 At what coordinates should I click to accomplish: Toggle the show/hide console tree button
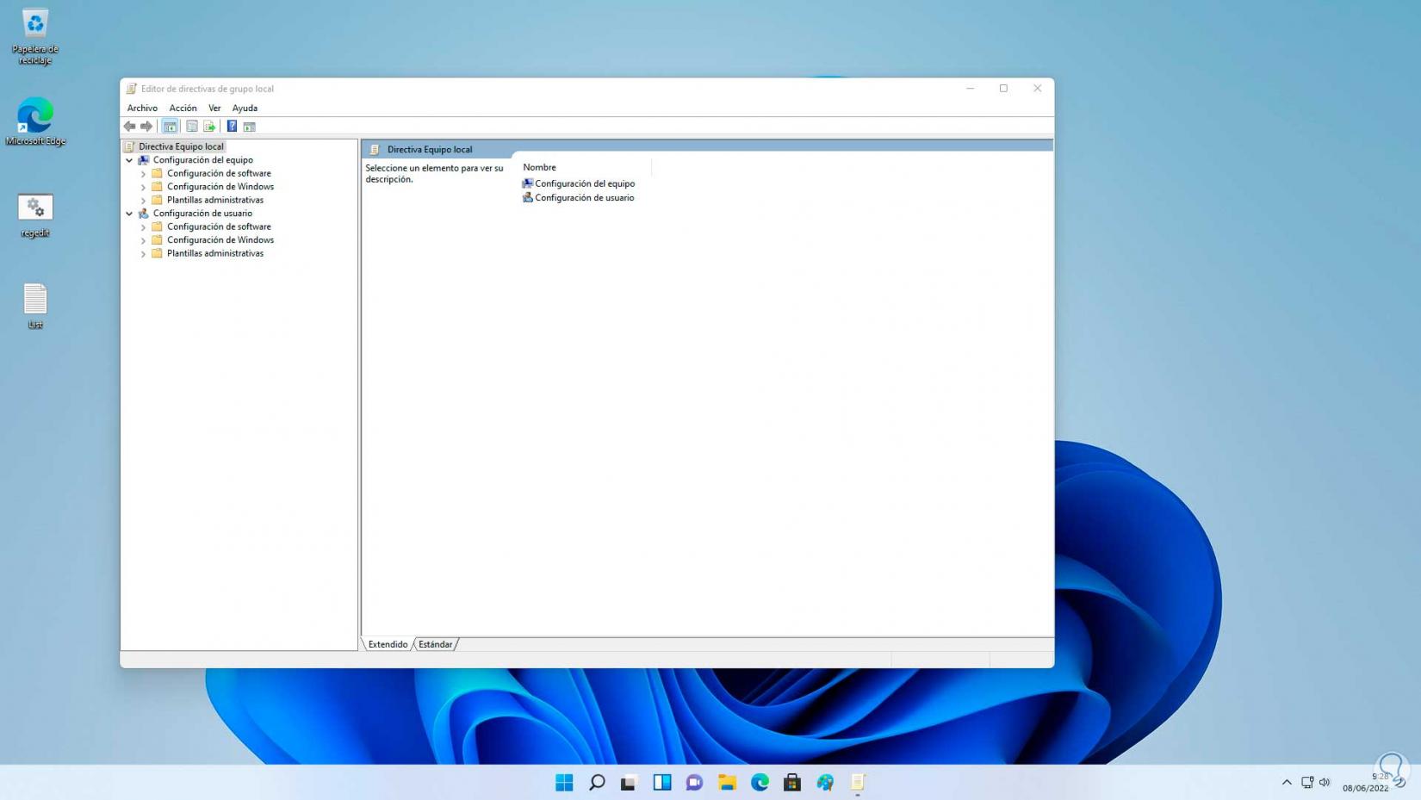click(x=170, y=127)
